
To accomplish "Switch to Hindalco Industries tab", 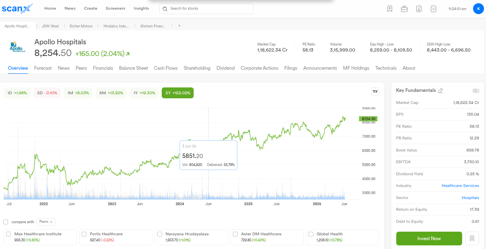I will [x=116, y=26].
